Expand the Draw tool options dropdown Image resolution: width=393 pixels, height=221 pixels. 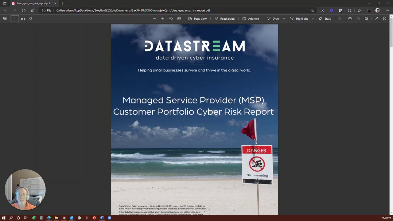pos(284,19)
